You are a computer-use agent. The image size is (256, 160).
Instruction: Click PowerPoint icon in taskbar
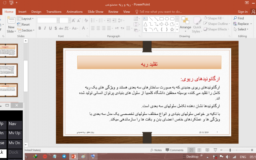click(x=74, y=156)
